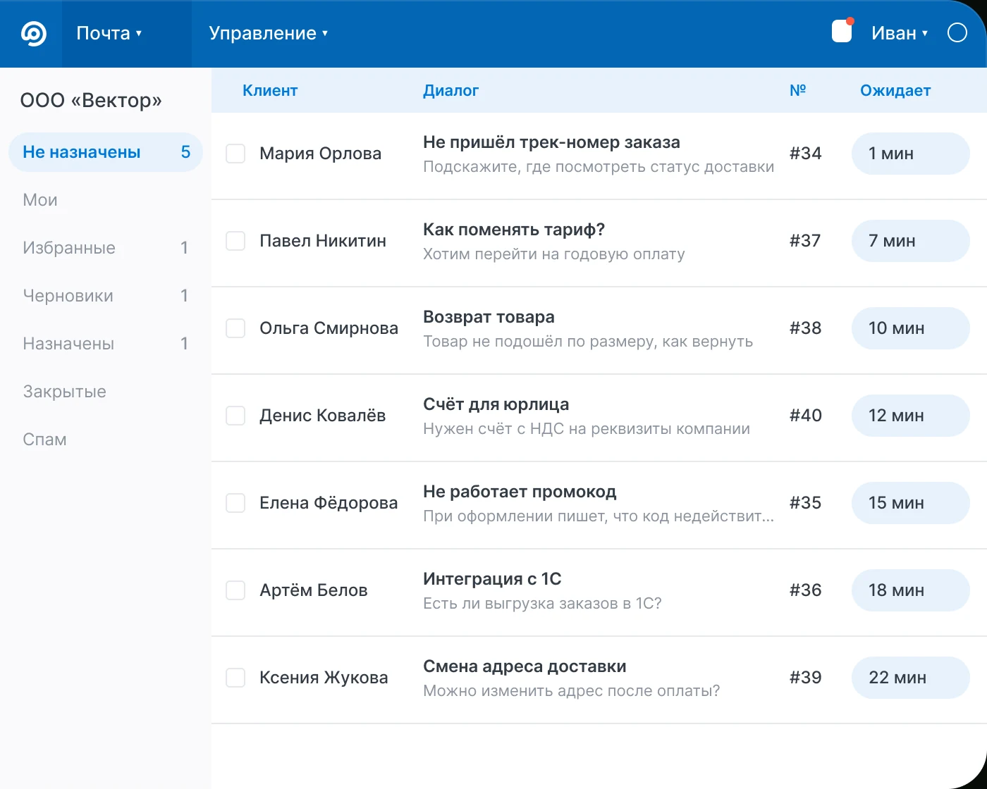
Task: Click the 1 мин waiting badge
Action: (x=911, y=154)
